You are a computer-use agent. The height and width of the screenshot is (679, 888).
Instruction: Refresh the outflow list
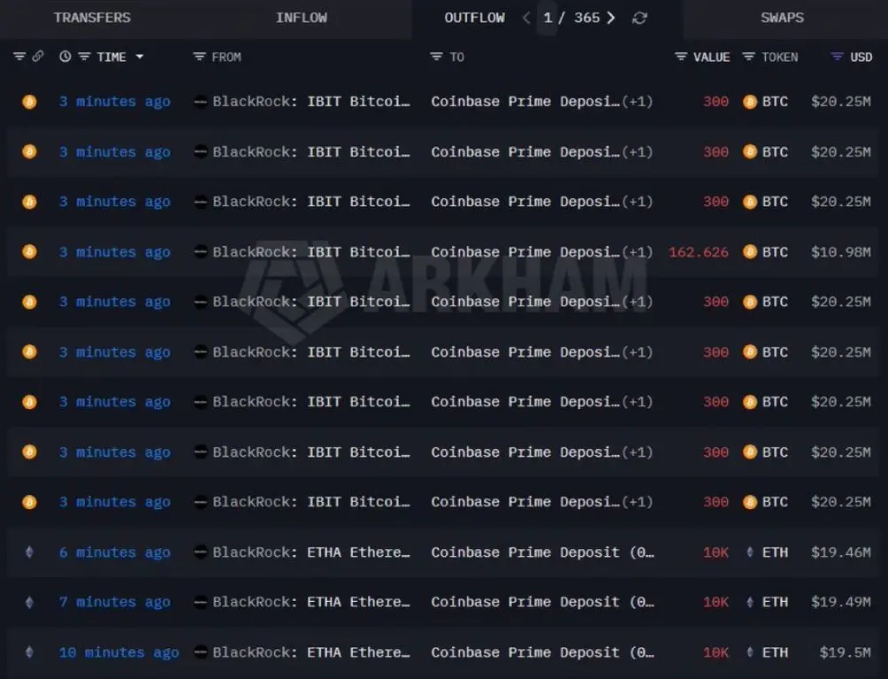click(639, 18)
